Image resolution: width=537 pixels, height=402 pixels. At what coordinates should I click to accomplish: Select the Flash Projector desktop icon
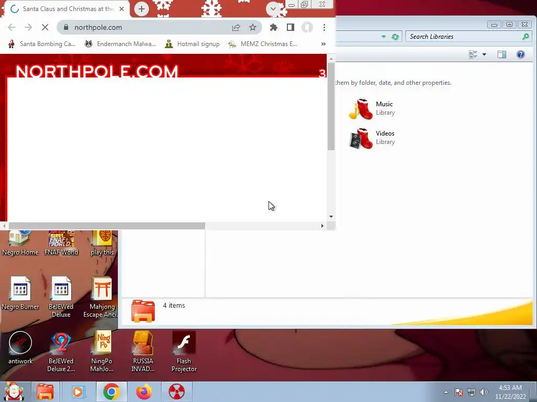184,351
